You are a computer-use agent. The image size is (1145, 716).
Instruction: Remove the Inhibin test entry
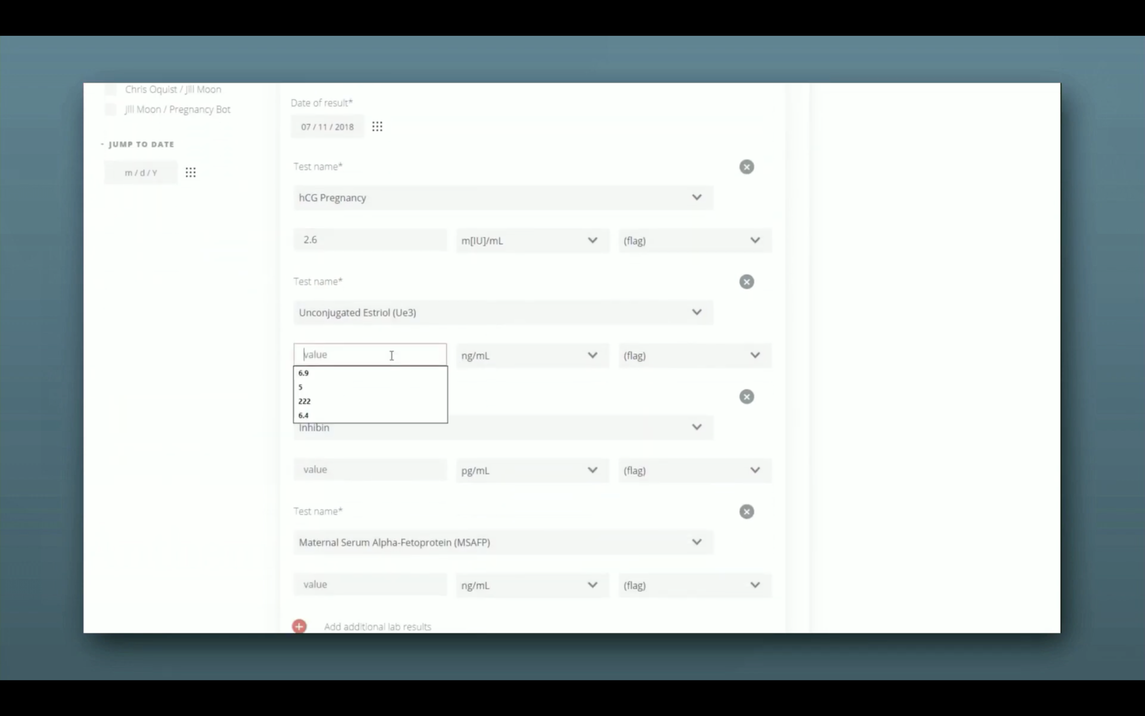point(747,397)
